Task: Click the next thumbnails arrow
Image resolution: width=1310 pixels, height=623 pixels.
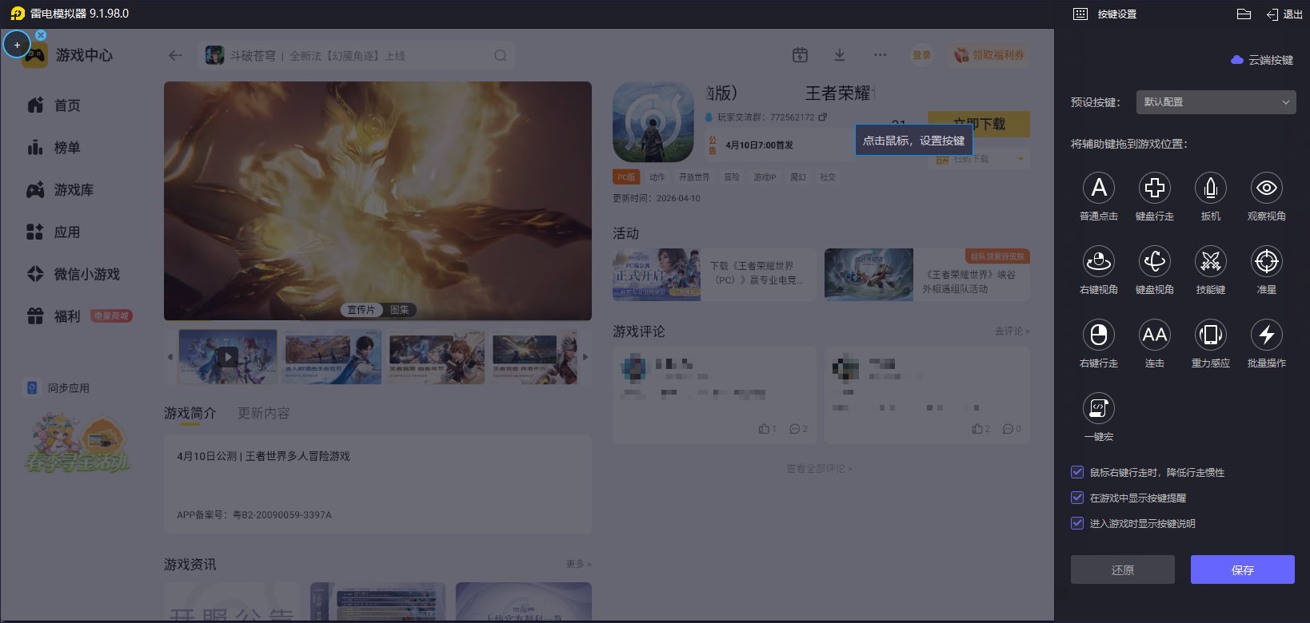Action: pos(585,357)
